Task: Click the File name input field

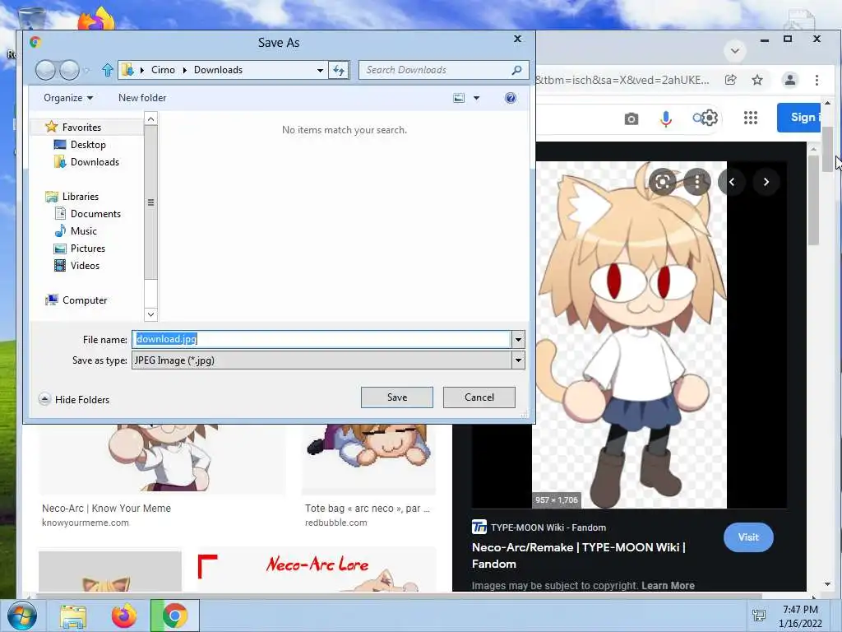Action: (x=322, y=339)
